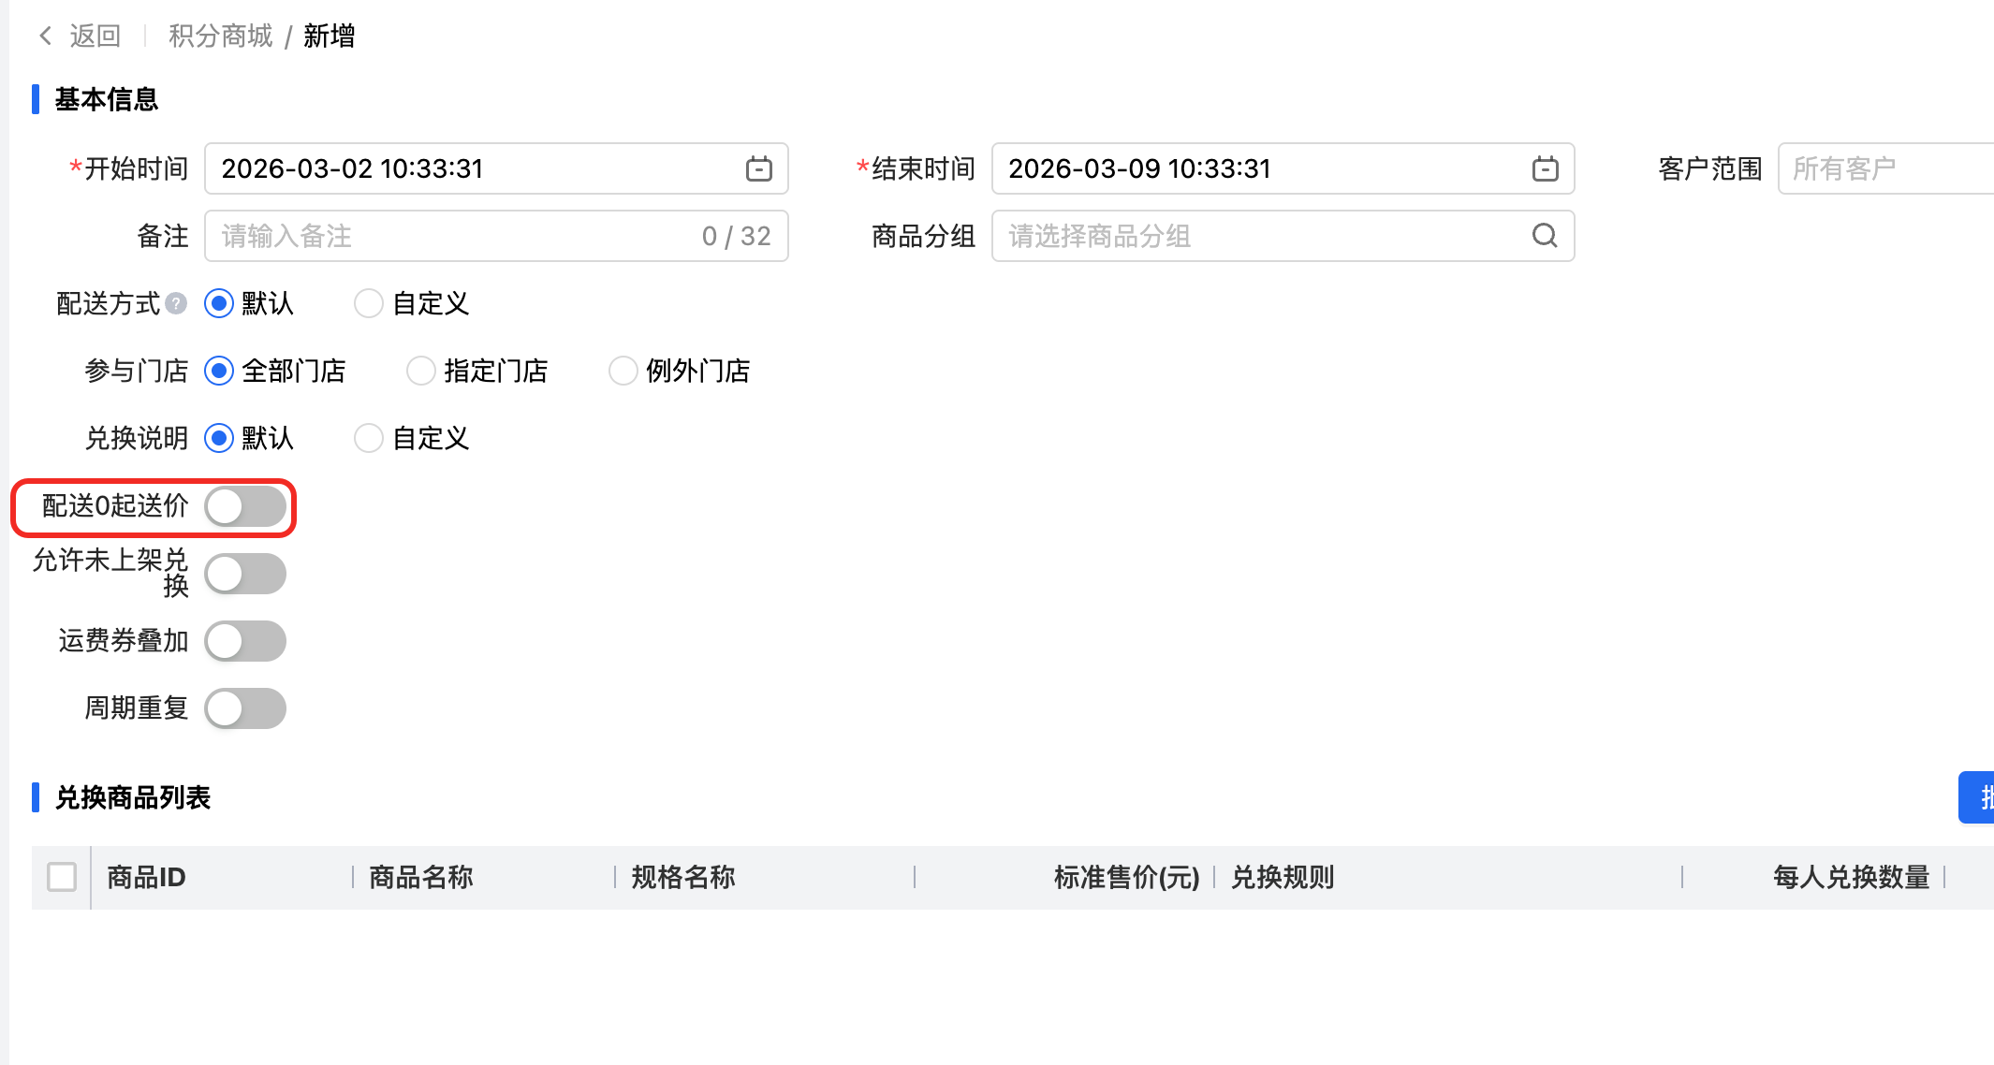Click the 积分商城 breadcrumb link
This screenshot has height=1065, width=1994.
coord(220,36)
